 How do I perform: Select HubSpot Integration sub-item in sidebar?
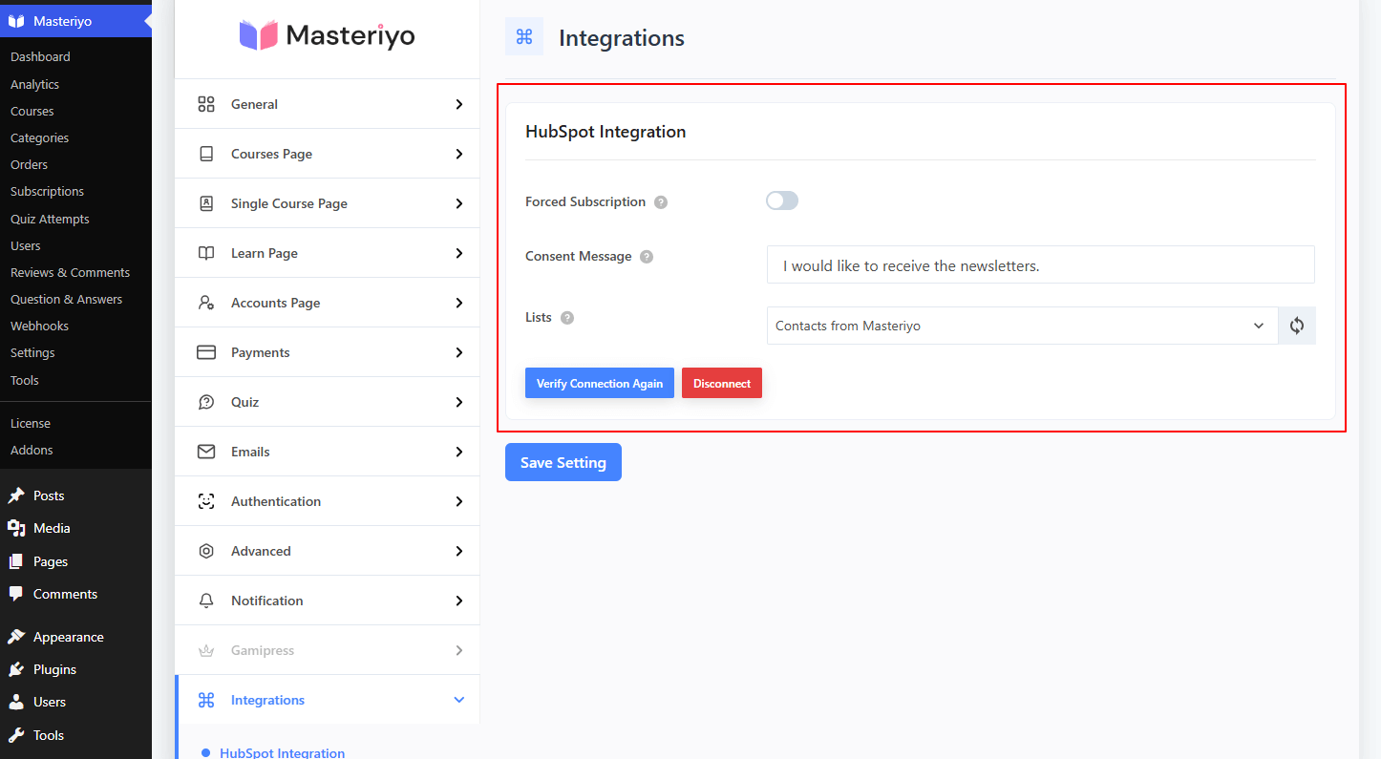[x=282, y=752]
